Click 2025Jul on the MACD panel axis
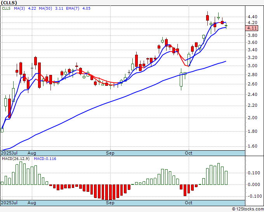Image resolution: width=264 pixels, height=212 pixels. pyautogui.click(x=9, y=203)
